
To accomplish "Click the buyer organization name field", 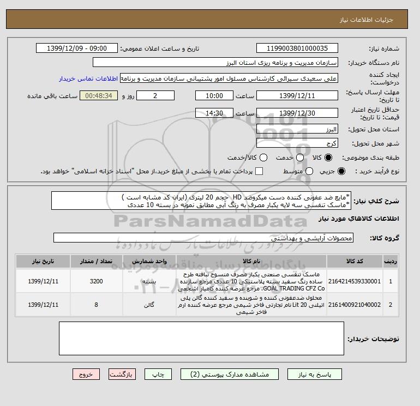I will coord(215,62).
